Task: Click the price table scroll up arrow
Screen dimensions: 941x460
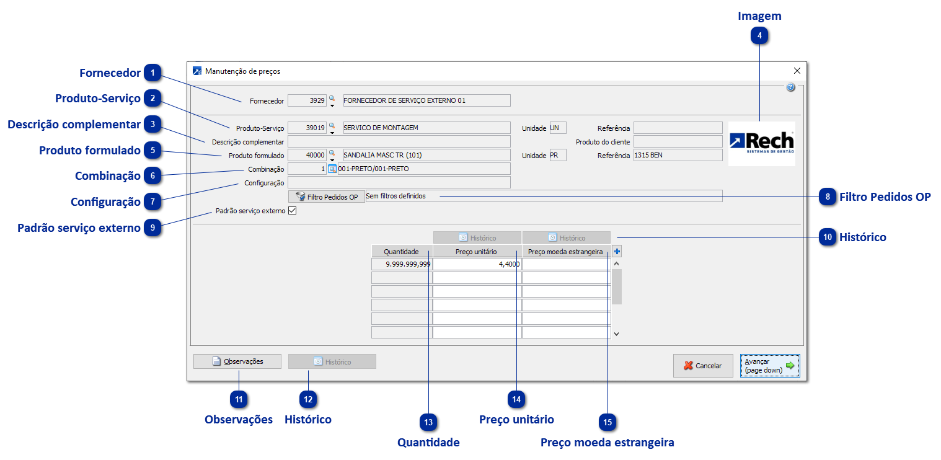Action: (617, 263)
